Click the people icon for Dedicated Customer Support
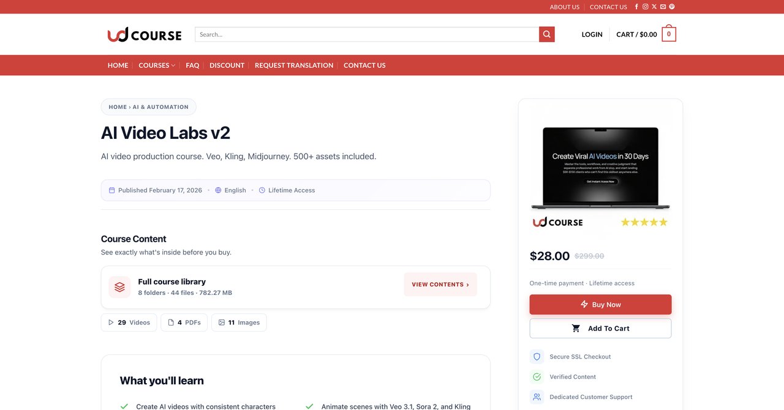784x410 pixels. pyautogui.click(x=537, y=397)
